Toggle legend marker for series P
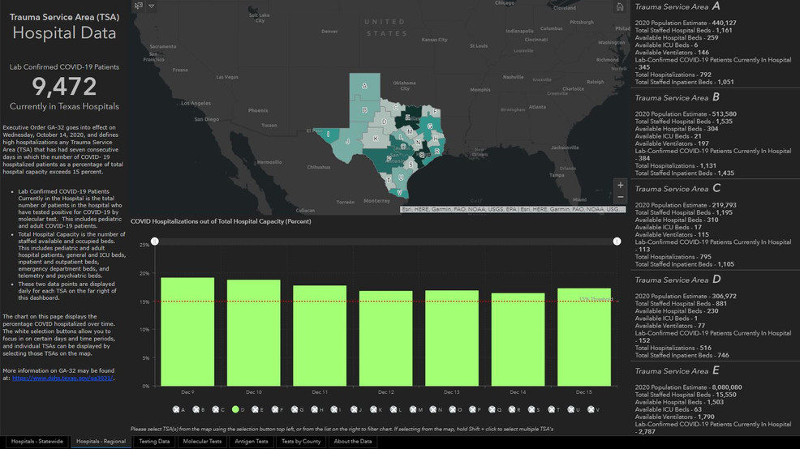The height and width of the screenshot is (449, 800). coord(471,410)
